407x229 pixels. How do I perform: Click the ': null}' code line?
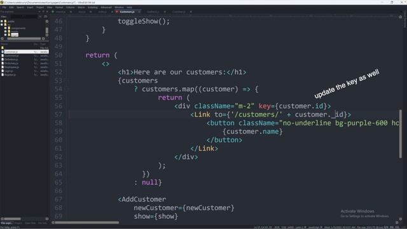[148, 183]
